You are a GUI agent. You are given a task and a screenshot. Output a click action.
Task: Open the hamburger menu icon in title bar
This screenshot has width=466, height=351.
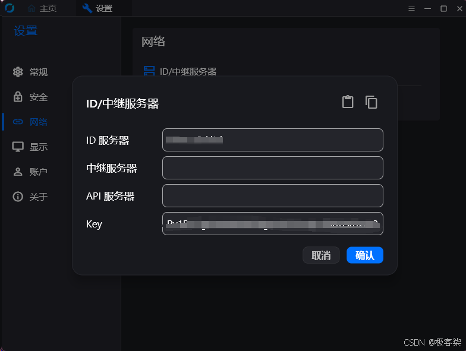tap(411, 8)
